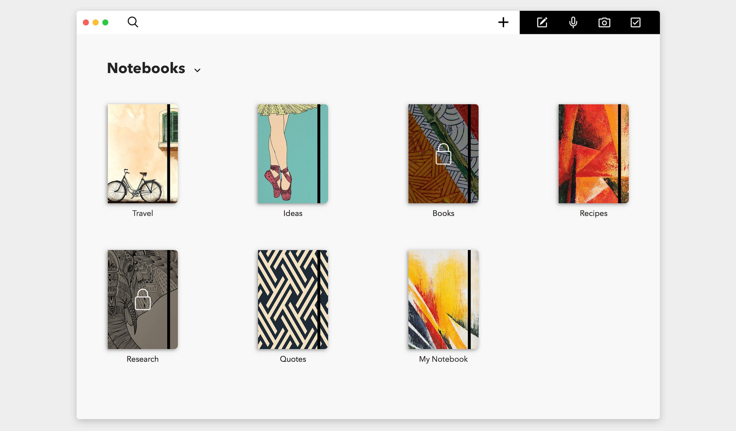Click the lock icon on the Research notebook
This screenshot has height=431, width=736.
coord(143,299)
